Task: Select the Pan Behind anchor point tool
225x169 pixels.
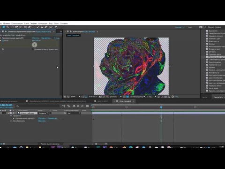Action: (21, 27)
